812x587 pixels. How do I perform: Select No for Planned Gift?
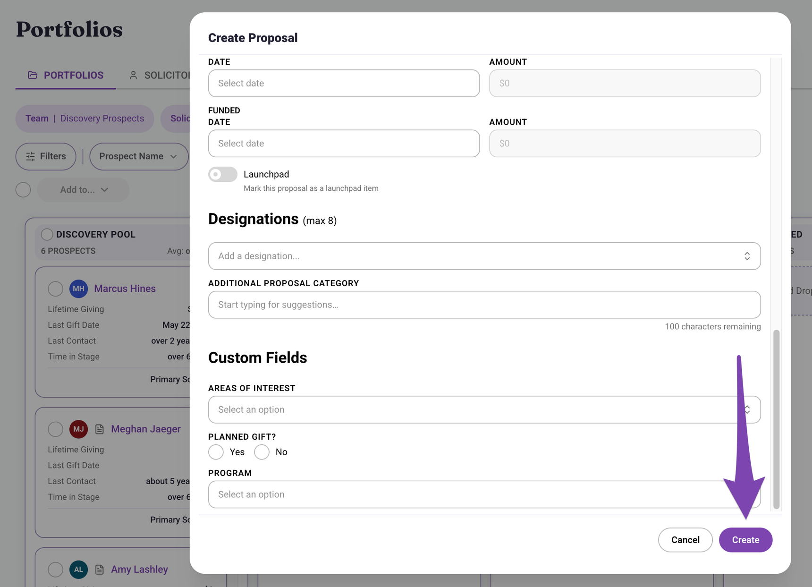click(x=262, y=452)
